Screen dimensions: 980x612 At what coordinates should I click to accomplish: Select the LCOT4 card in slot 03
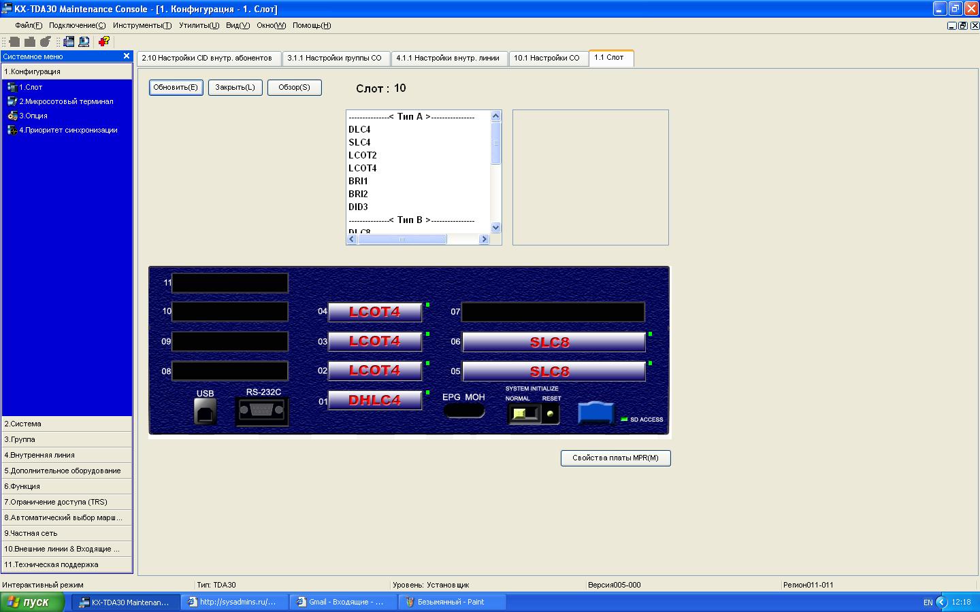tap(375, 341)
